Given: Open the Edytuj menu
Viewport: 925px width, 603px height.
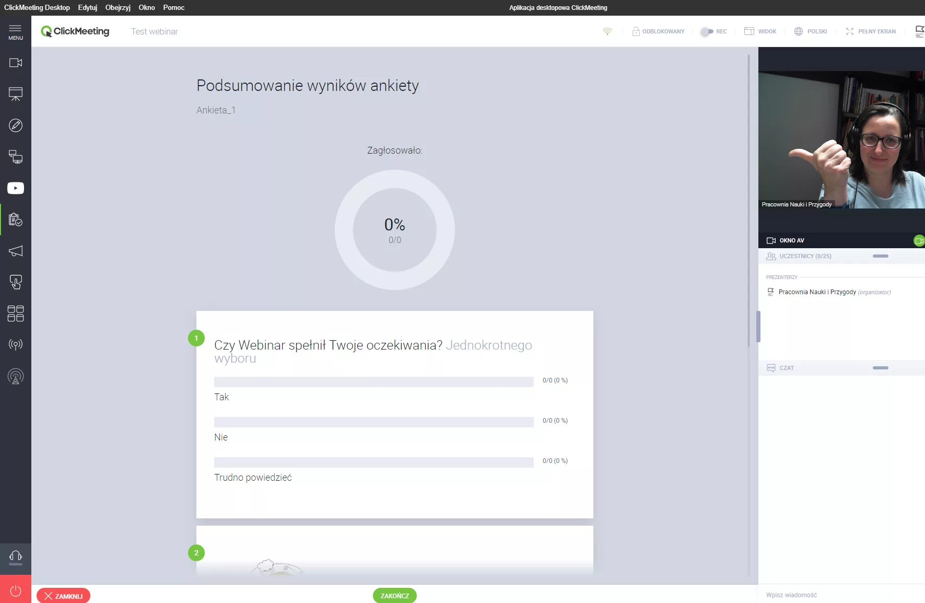Looking at the screenshot, I should [87, 7].
